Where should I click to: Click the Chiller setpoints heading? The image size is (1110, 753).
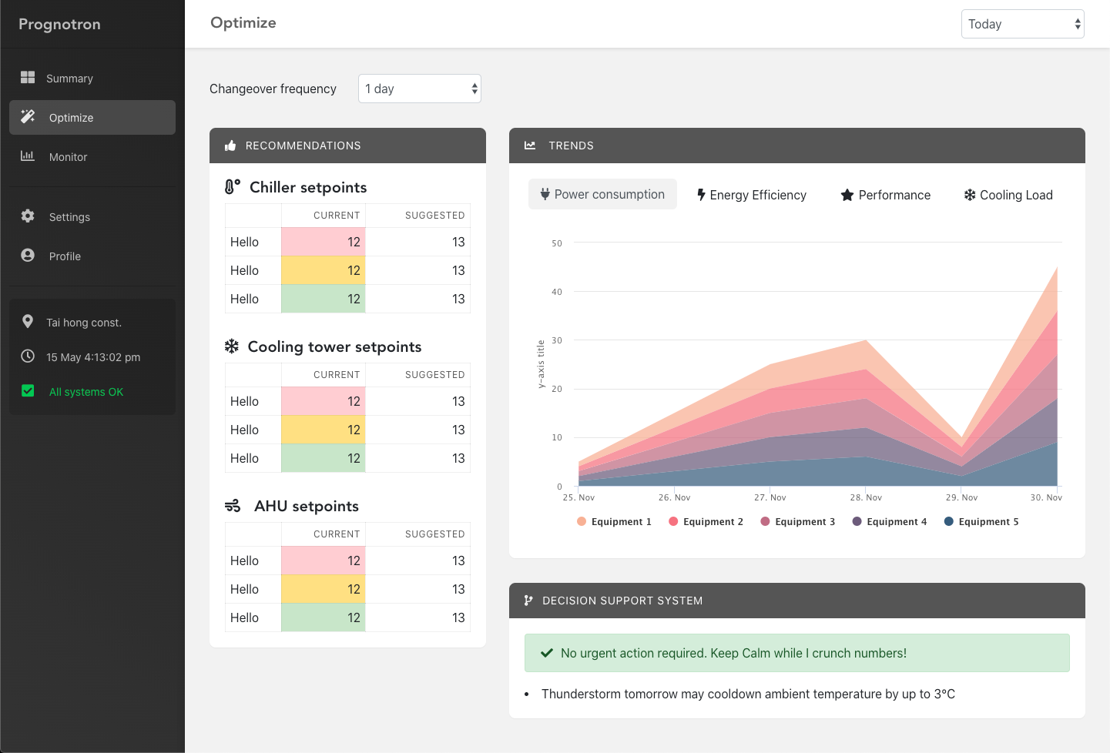(308, 187)
